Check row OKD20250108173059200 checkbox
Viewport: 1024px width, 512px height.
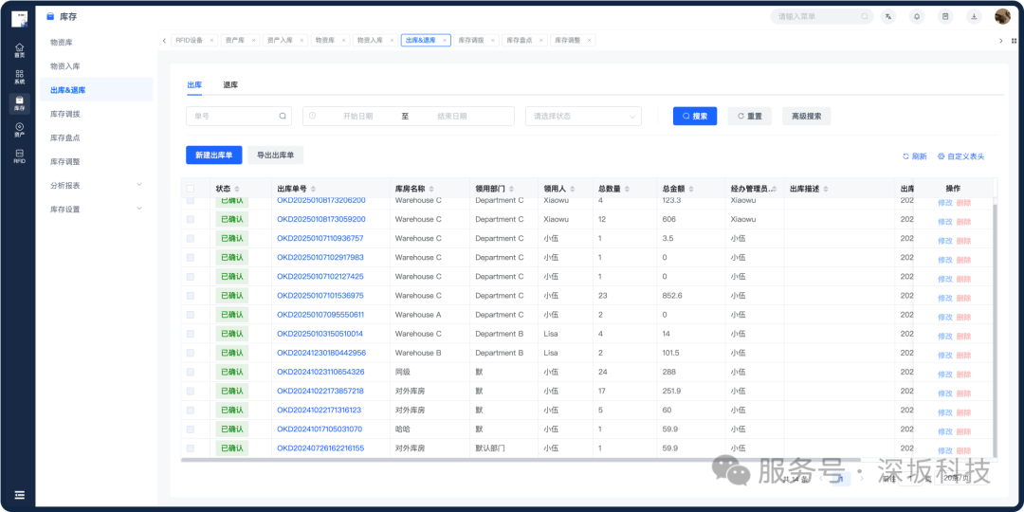190,219
